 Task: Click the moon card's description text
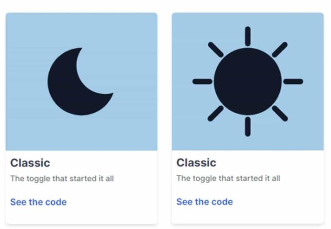[62, 179]
